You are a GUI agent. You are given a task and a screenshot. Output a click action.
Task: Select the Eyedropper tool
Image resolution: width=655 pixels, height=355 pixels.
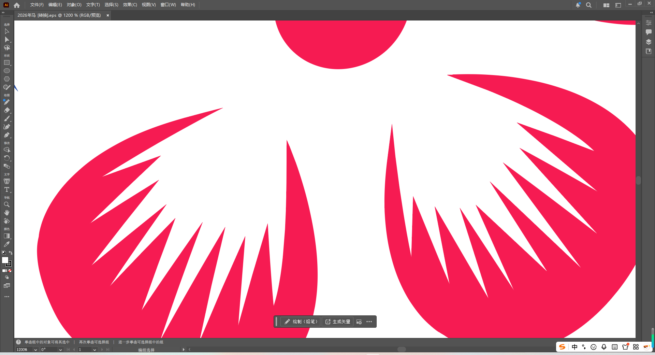[x=6, y=244]
